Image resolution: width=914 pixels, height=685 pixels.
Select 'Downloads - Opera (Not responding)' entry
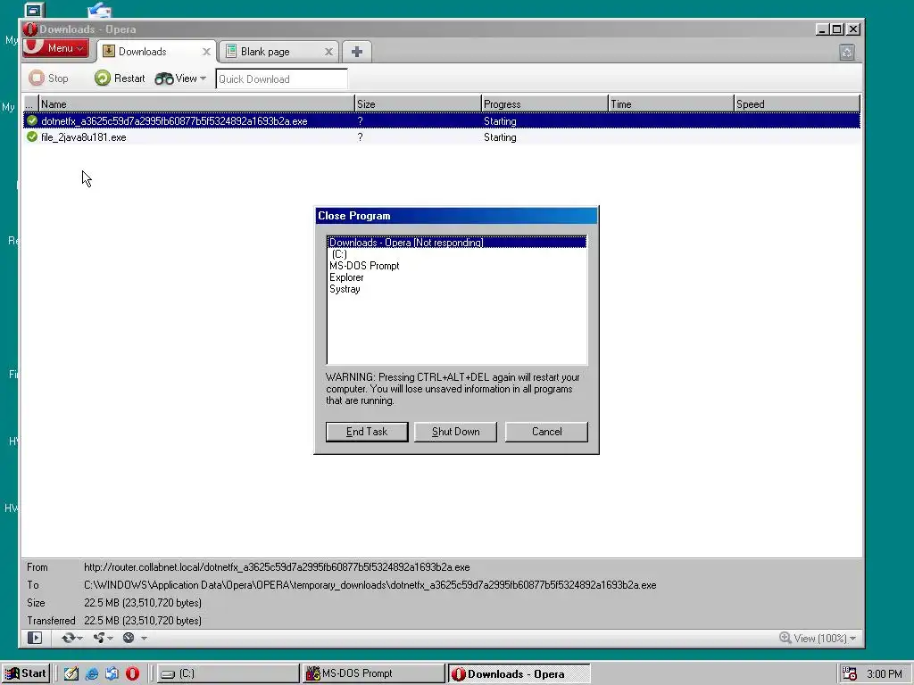(457, 243)
